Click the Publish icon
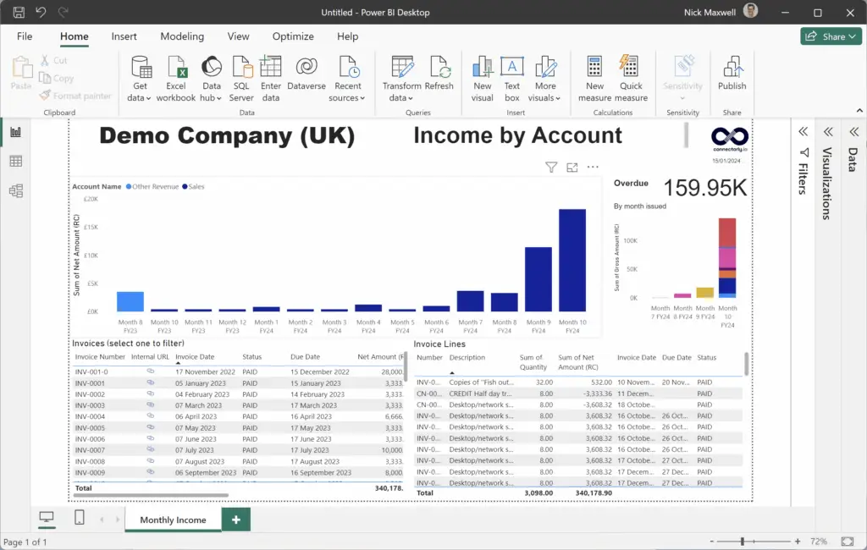 732,68
